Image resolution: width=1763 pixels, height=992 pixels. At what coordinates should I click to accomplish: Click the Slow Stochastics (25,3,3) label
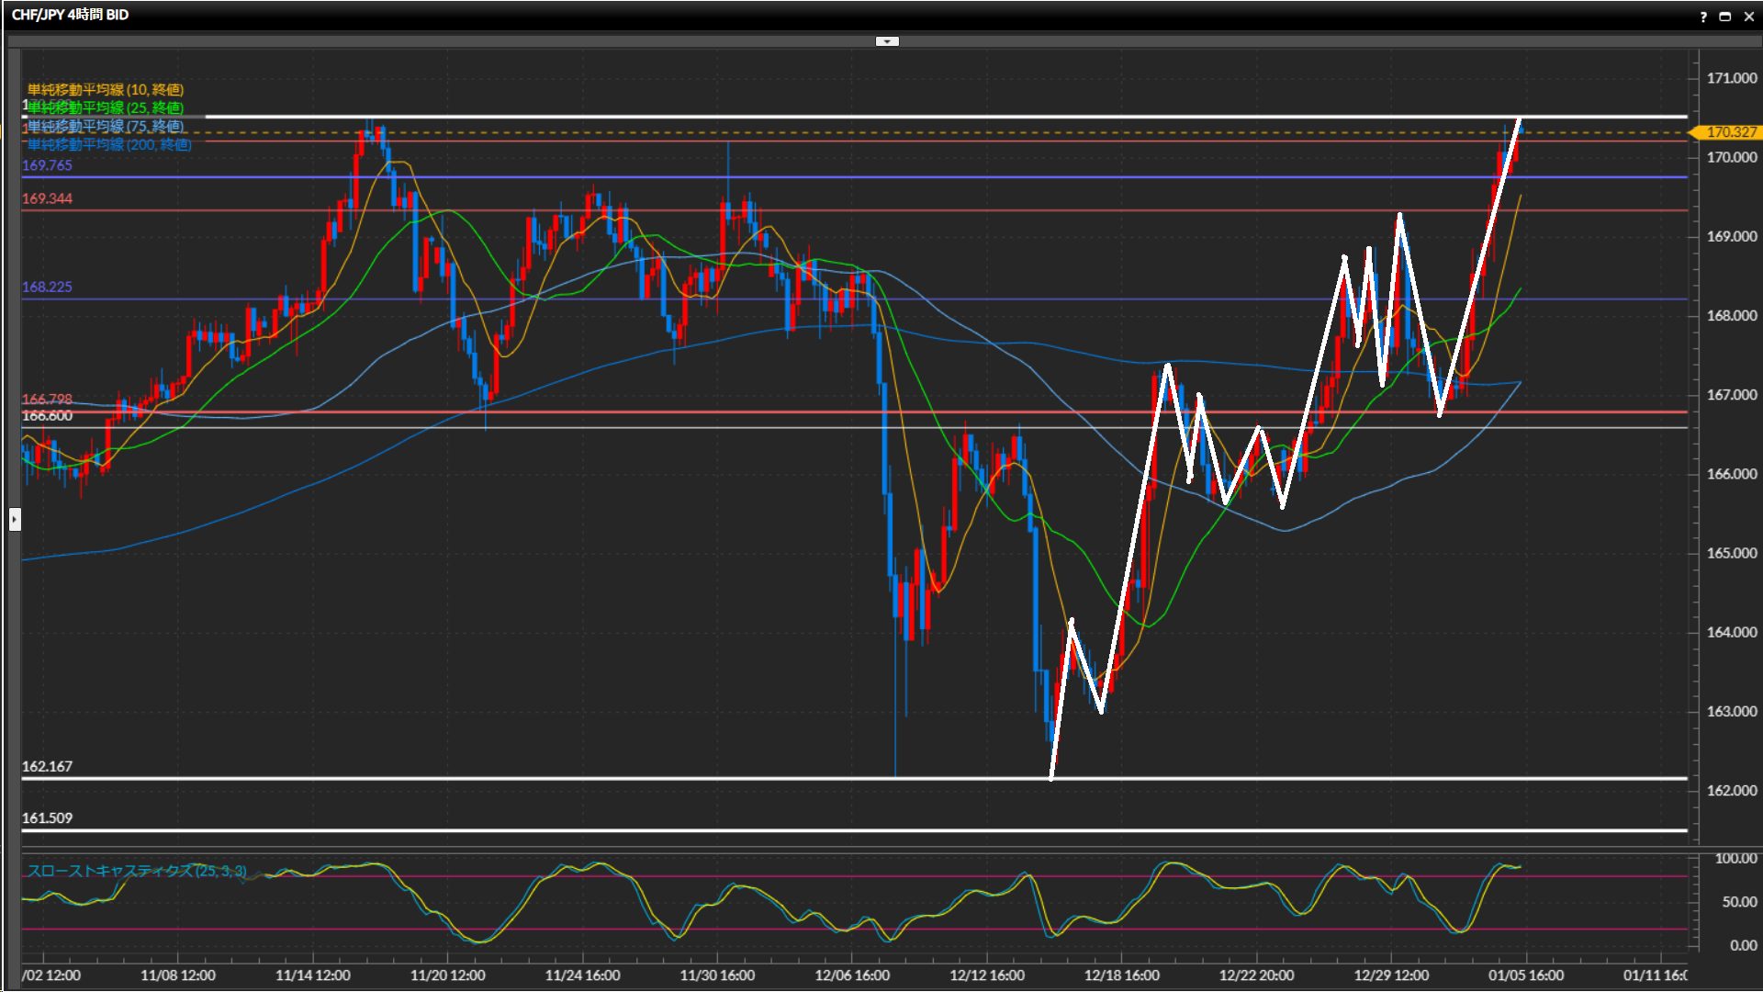[x=136, y=871]
